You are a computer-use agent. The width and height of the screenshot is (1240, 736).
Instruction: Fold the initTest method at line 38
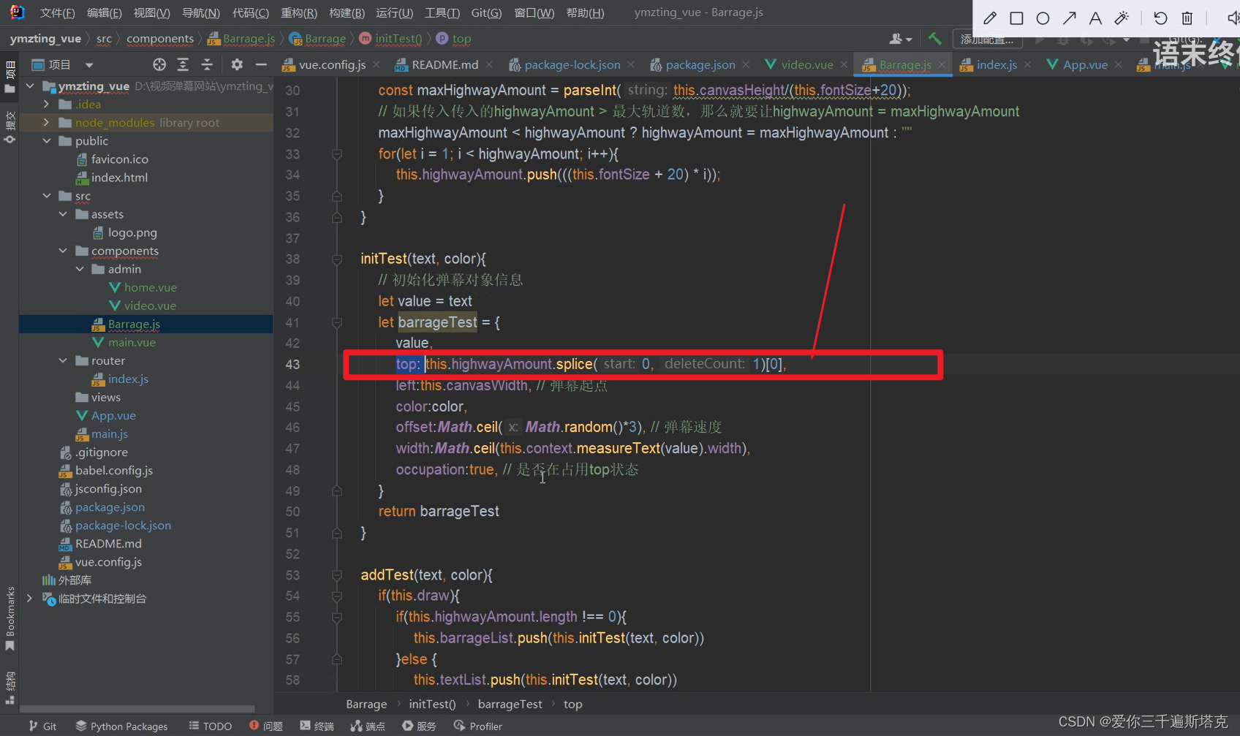(337, 259)
